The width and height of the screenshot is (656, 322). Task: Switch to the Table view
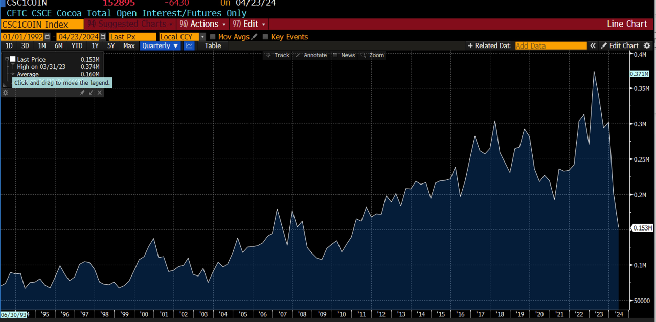pos(213,46)
